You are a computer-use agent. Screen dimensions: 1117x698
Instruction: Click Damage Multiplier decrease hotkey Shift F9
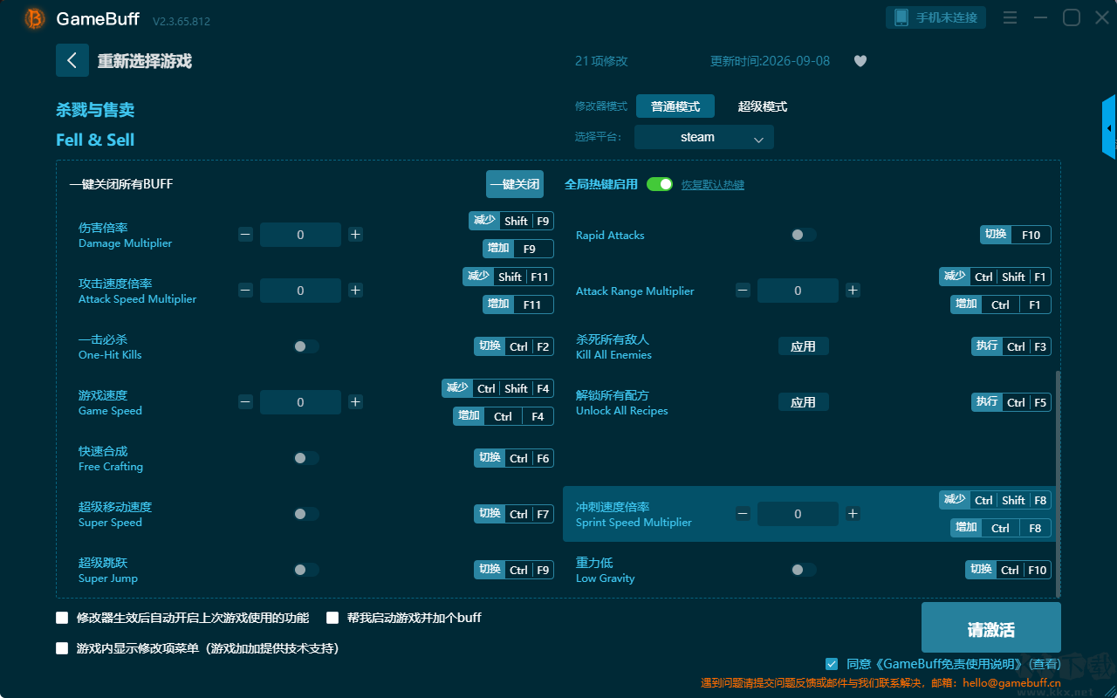[511, 221]
